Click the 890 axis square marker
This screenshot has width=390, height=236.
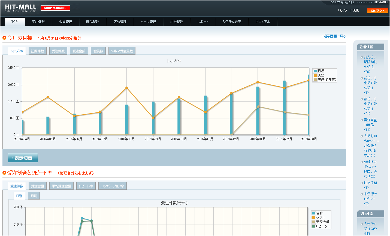tap(18, 118)
